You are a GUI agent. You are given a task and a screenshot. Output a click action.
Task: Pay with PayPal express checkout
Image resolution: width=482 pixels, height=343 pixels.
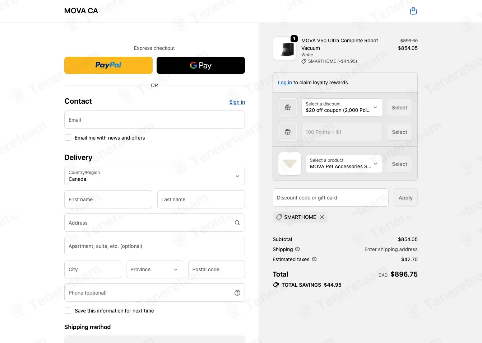click(108, 65)
